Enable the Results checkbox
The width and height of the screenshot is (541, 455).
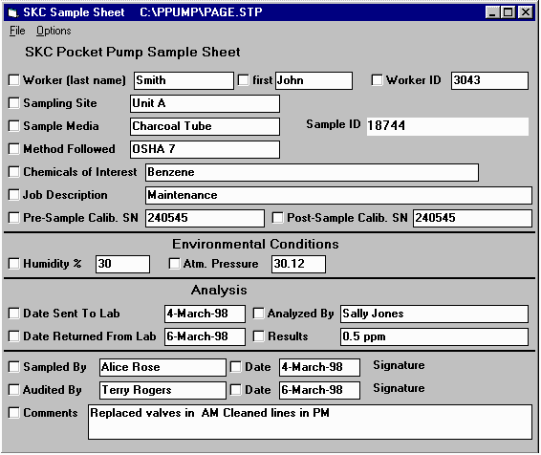coord(258,336)
